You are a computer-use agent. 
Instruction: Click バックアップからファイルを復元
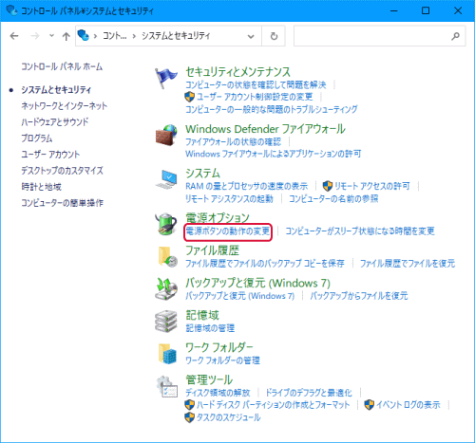click(359, 296)
